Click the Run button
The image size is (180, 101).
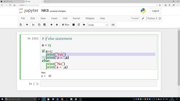click(x=66, y=25)
